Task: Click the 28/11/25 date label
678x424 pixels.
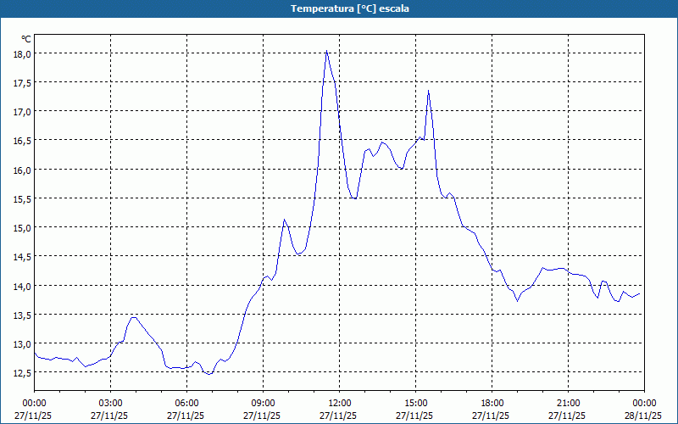Action: 643,416
